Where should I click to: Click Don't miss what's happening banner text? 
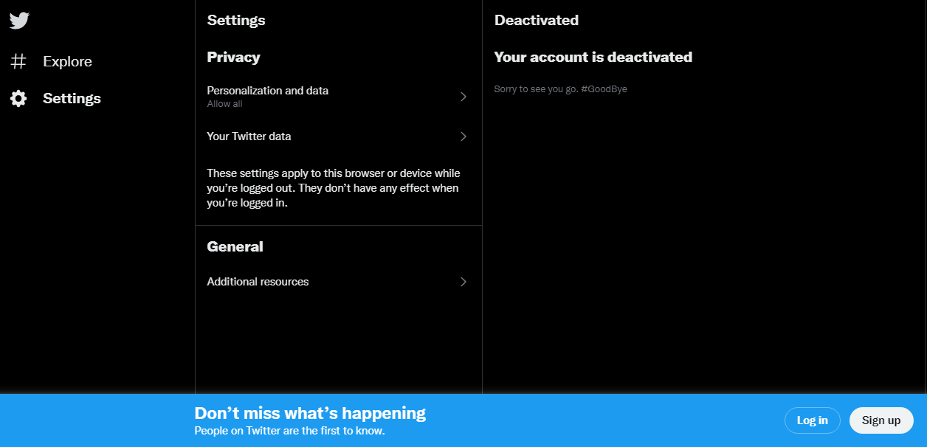pos(310,413)
